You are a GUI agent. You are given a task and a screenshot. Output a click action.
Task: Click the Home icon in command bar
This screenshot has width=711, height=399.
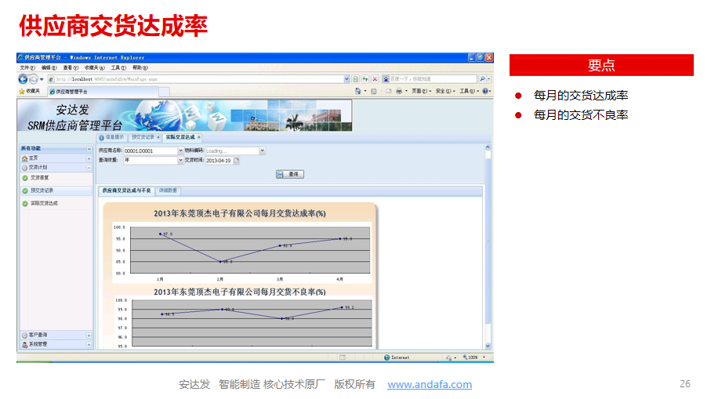[357, 91]
